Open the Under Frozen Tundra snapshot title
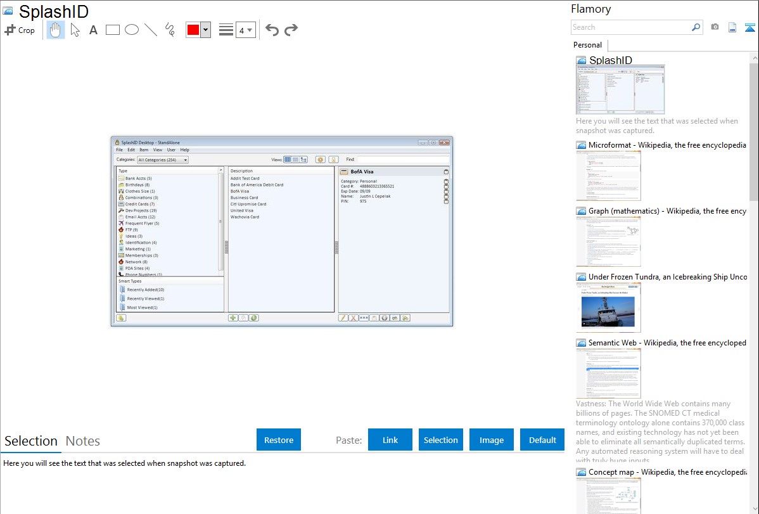This screenshot has width=759, height=514. click(668, 276)
